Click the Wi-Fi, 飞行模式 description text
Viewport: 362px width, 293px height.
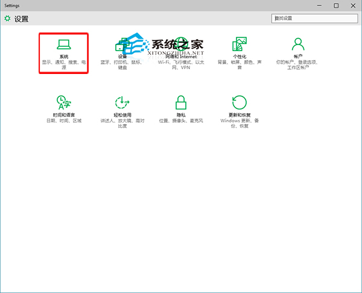[181, 65]
